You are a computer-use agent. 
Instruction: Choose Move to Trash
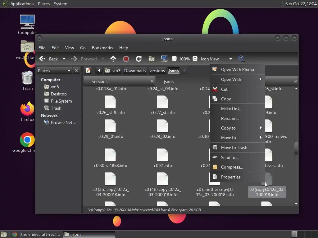pyautogui.click(x=238, y=148)
